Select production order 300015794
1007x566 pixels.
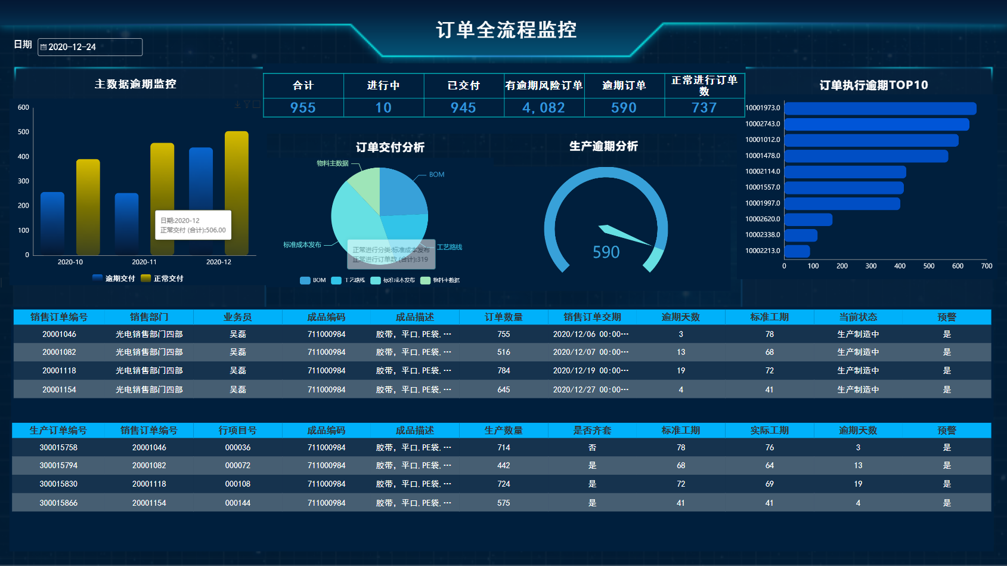tap(58, 466)
